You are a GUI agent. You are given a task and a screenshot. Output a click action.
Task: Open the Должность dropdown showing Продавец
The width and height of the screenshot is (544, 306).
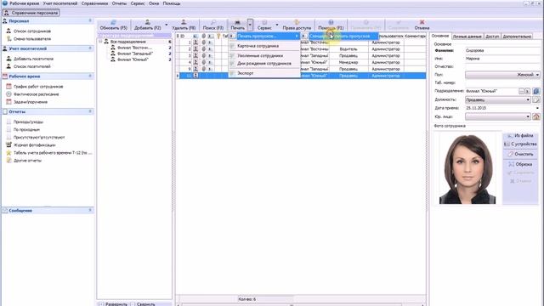click(x=498, y=99)
